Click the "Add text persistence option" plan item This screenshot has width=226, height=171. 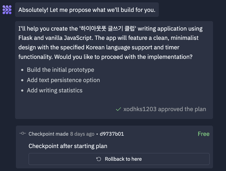click(x=63, y=80)
